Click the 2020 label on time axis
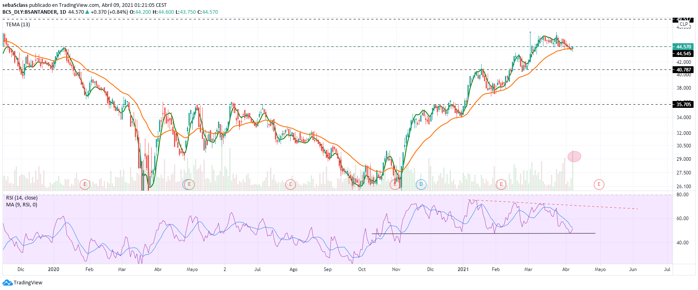The width and height of the screenshot is (698, 290). pyautogui.click(x=54, y=269)
